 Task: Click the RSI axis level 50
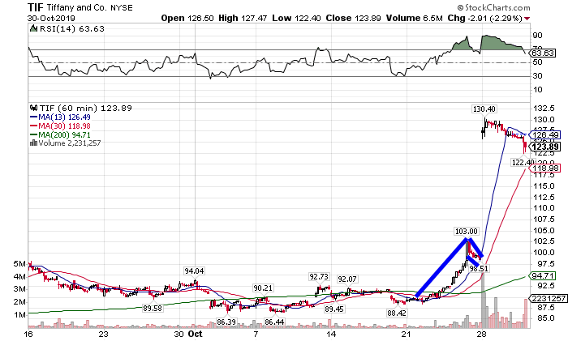point(537,62)
